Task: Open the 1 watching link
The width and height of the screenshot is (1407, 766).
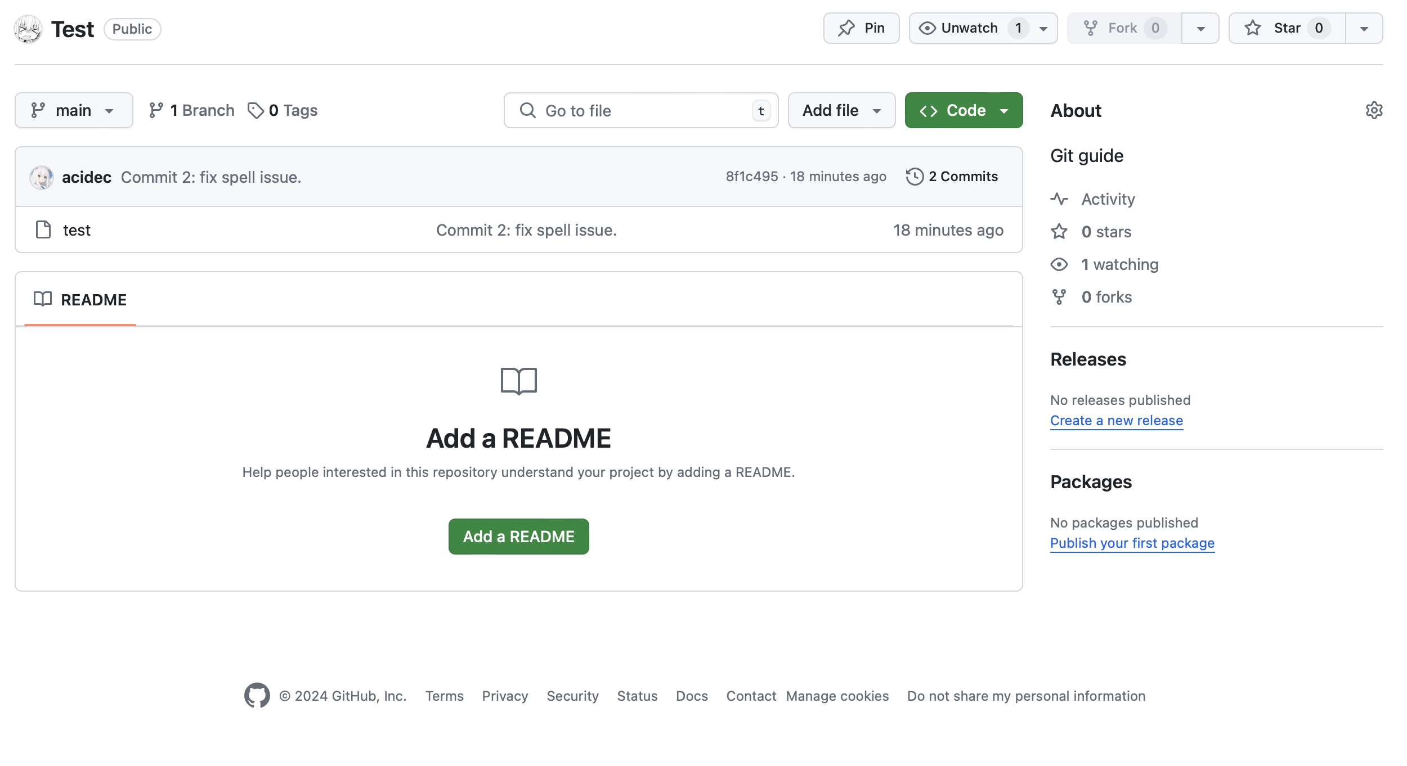Action: pos(1120,264)
